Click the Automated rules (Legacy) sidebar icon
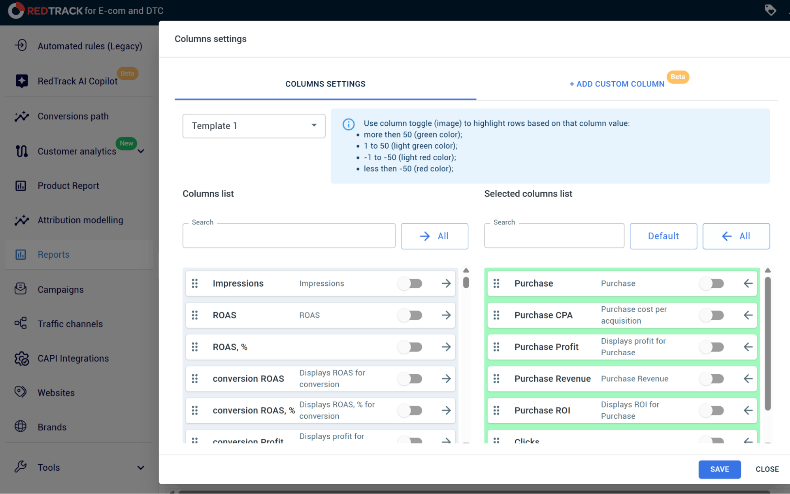This screenshot has height=494, width=790. (21, 45)
